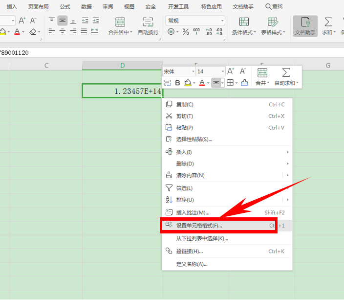Open the 开发工具 tab
The width and height of the screenshot is (344, 300).
(178, 7)
